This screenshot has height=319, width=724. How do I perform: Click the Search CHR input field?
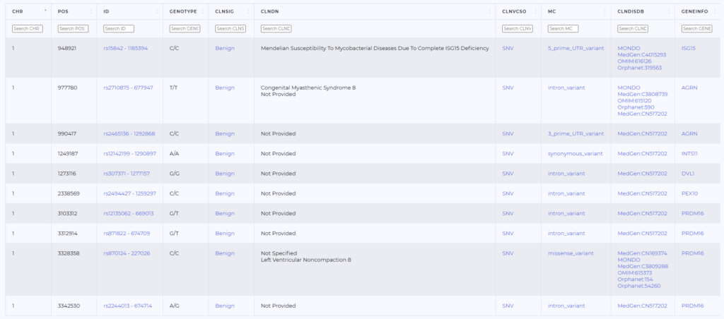click(x=28, y=28)
